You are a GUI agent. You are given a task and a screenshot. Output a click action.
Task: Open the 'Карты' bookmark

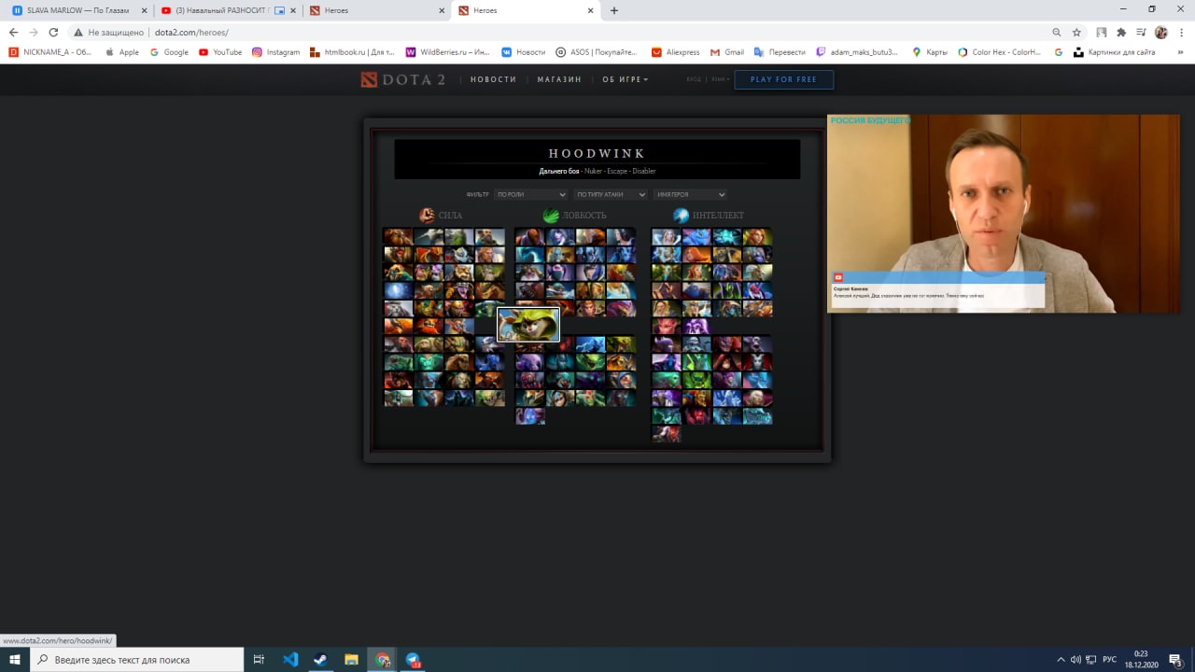click(x=930, y=52)
